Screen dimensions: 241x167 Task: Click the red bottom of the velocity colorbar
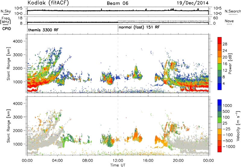pyautogui.click(x=220, y=149)
